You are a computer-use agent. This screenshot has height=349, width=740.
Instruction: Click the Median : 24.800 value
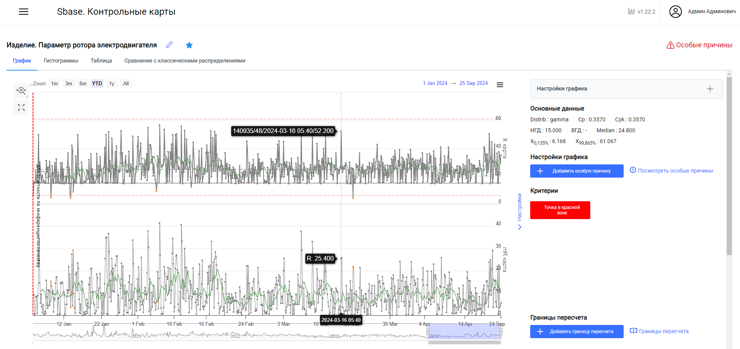click(x=616, y=130)
